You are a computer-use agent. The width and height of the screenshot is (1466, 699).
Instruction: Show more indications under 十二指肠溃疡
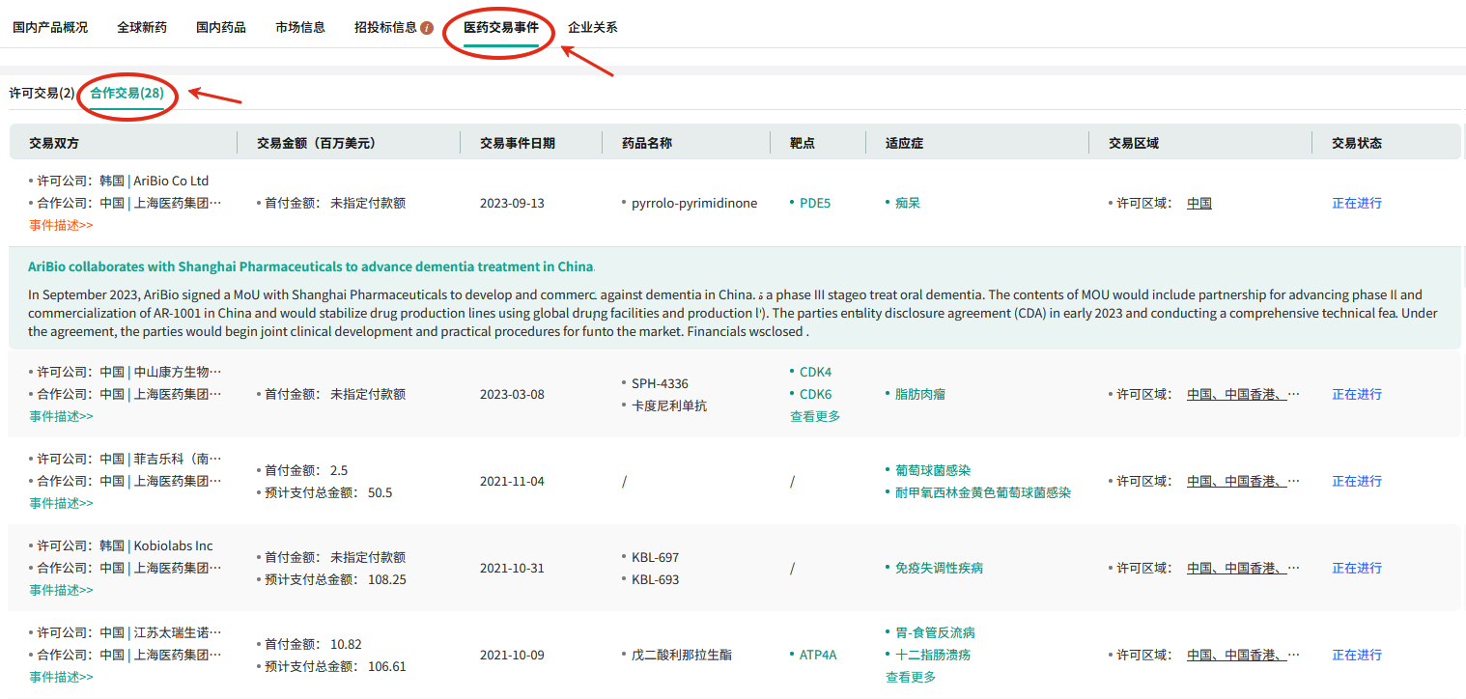pos(911,677)
